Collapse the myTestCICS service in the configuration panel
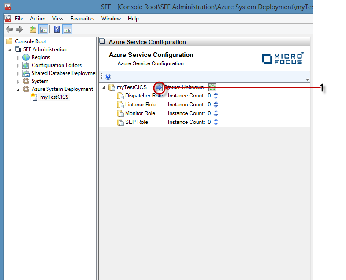Image resolution: width=346 pixels, height=280 pixels. pos(104,87)
